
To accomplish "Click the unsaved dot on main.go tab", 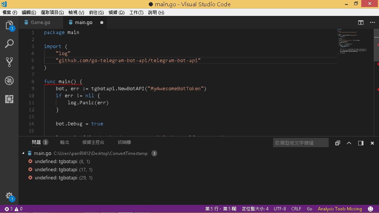I will pos(102,23).
